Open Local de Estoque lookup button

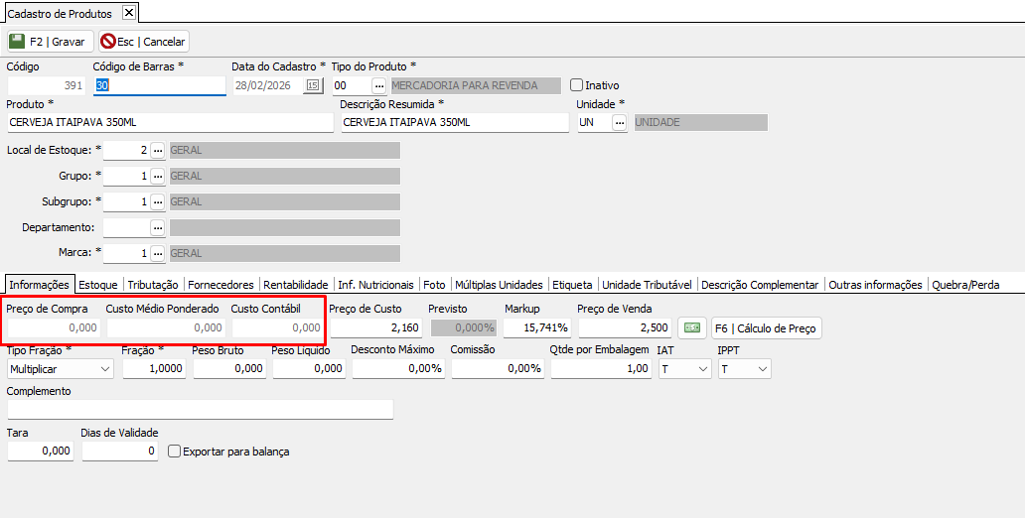(157, 151)
